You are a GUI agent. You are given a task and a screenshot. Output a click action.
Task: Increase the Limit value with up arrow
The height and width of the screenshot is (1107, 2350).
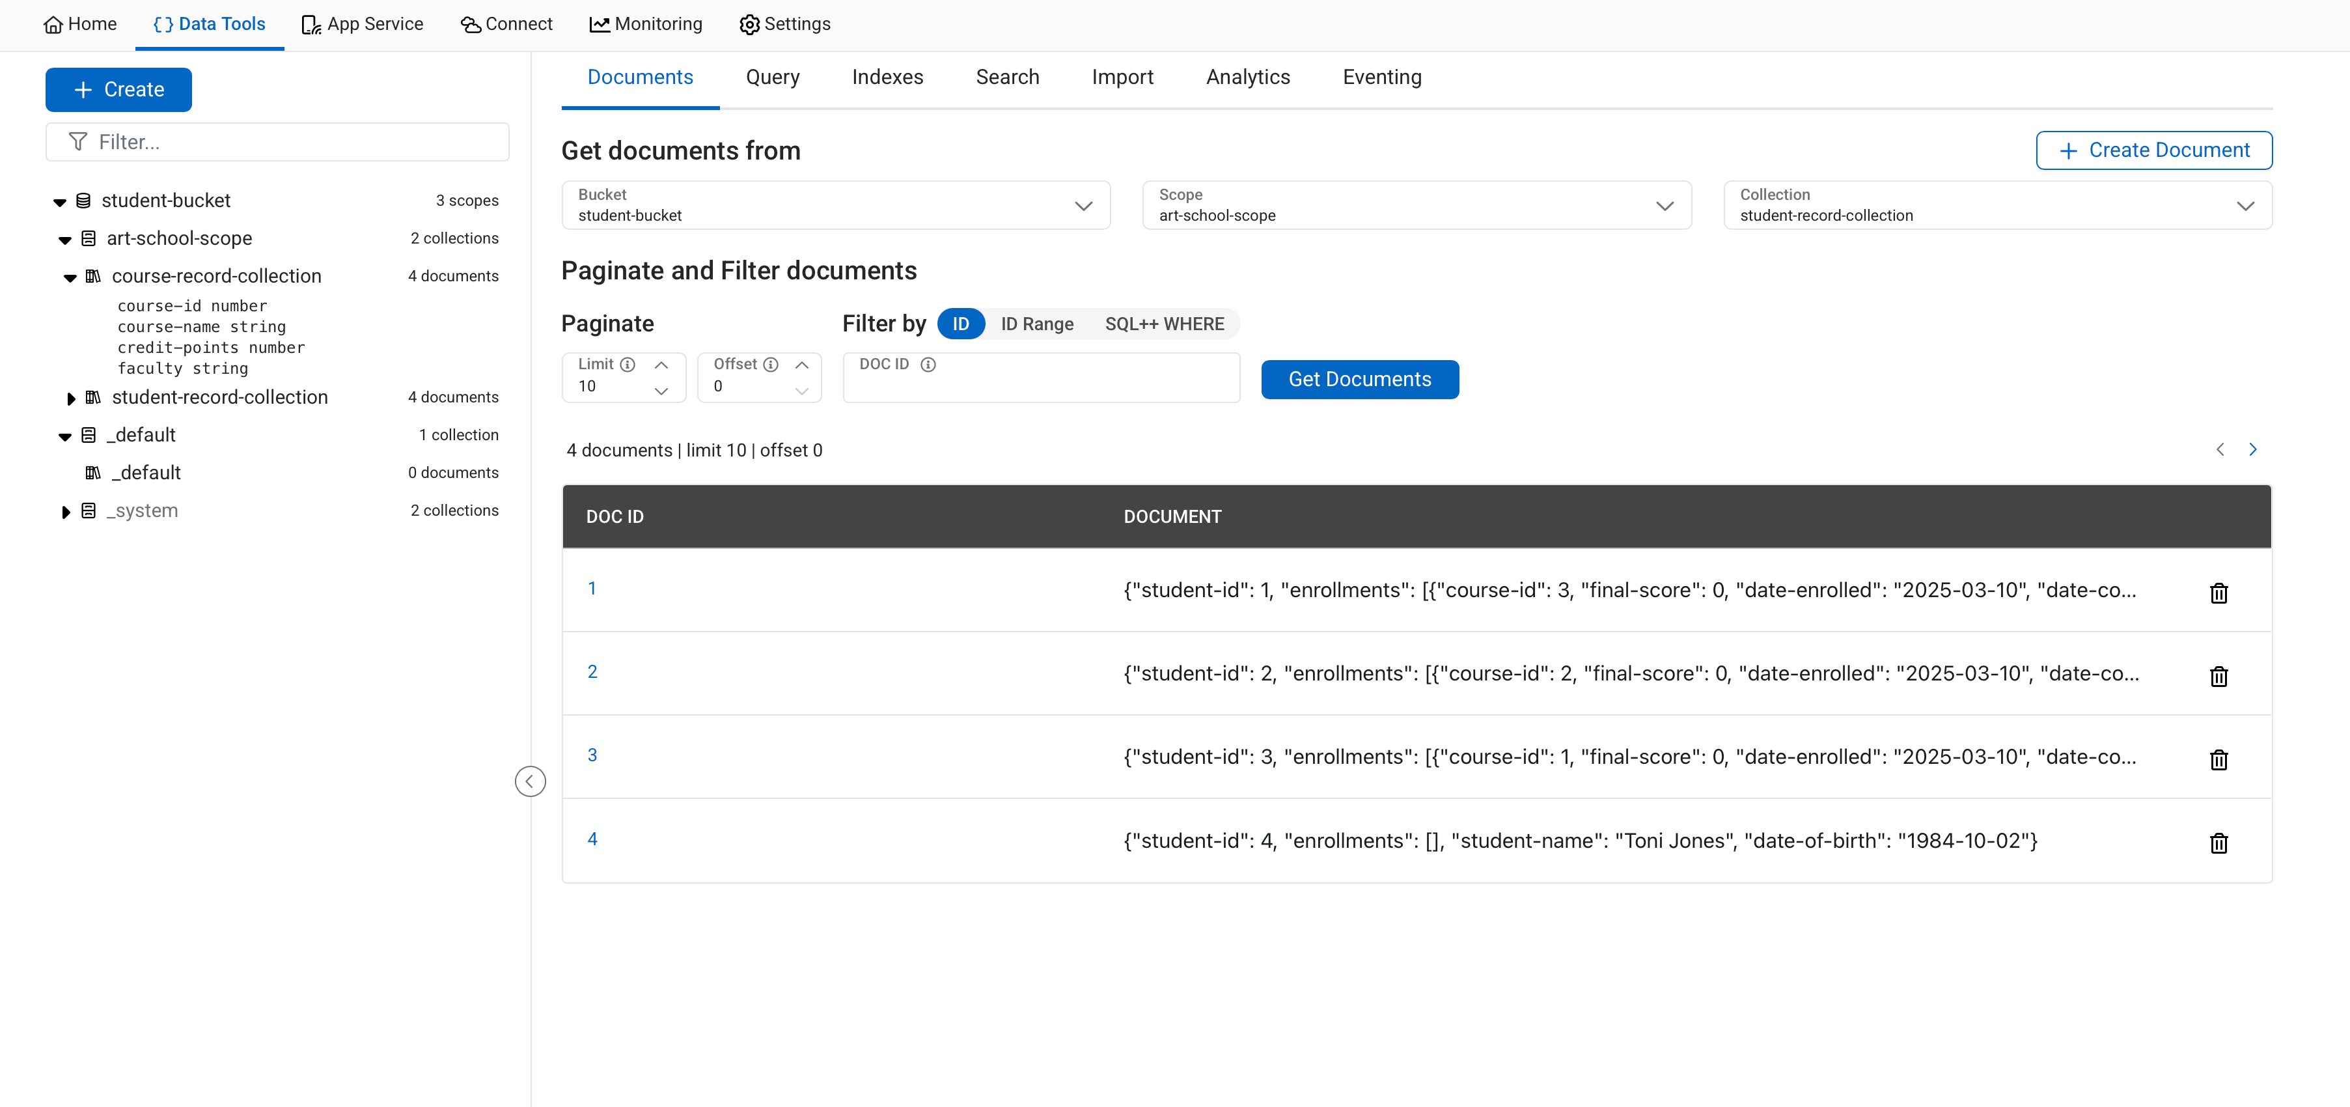(661, 365)
